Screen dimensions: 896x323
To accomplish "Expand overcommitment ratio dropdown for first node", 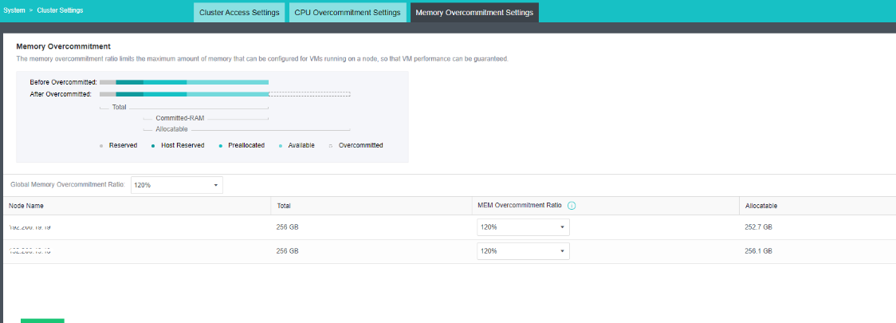I will [523, 227].
